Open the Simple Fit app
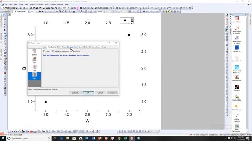 point(237,49)
